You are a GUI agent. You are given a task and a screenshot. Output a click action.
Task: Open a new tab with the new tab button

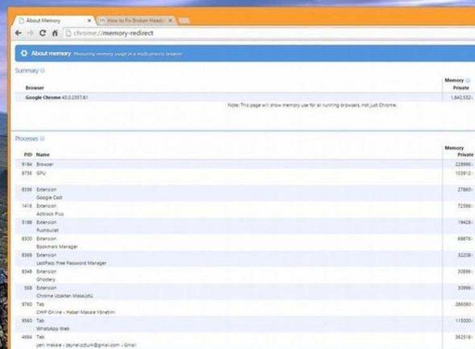coord(184,21)
